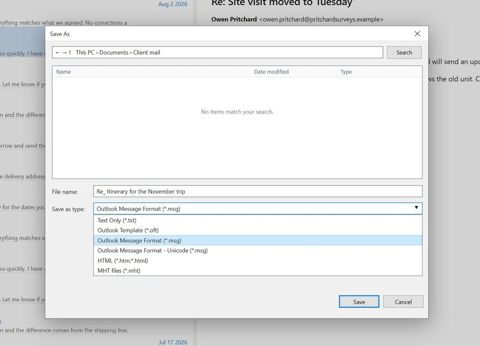Click This PC in the breadcrumb path
This screenshot has height=346, width=480.
[85, 53]
